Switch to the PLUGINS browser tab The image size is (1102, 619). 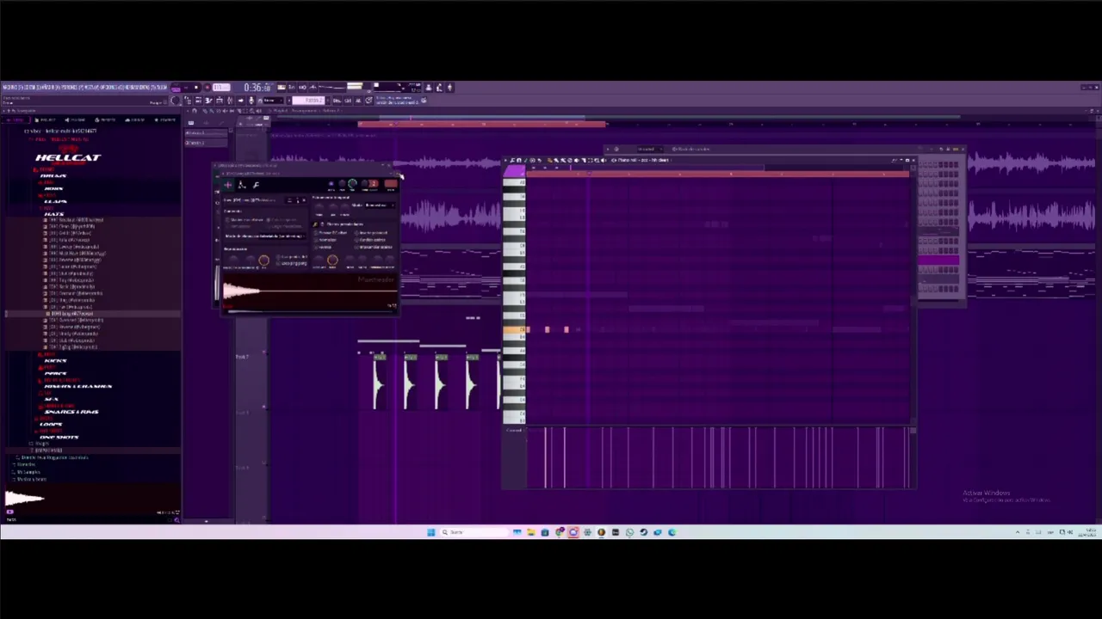(x=75, y=120)
